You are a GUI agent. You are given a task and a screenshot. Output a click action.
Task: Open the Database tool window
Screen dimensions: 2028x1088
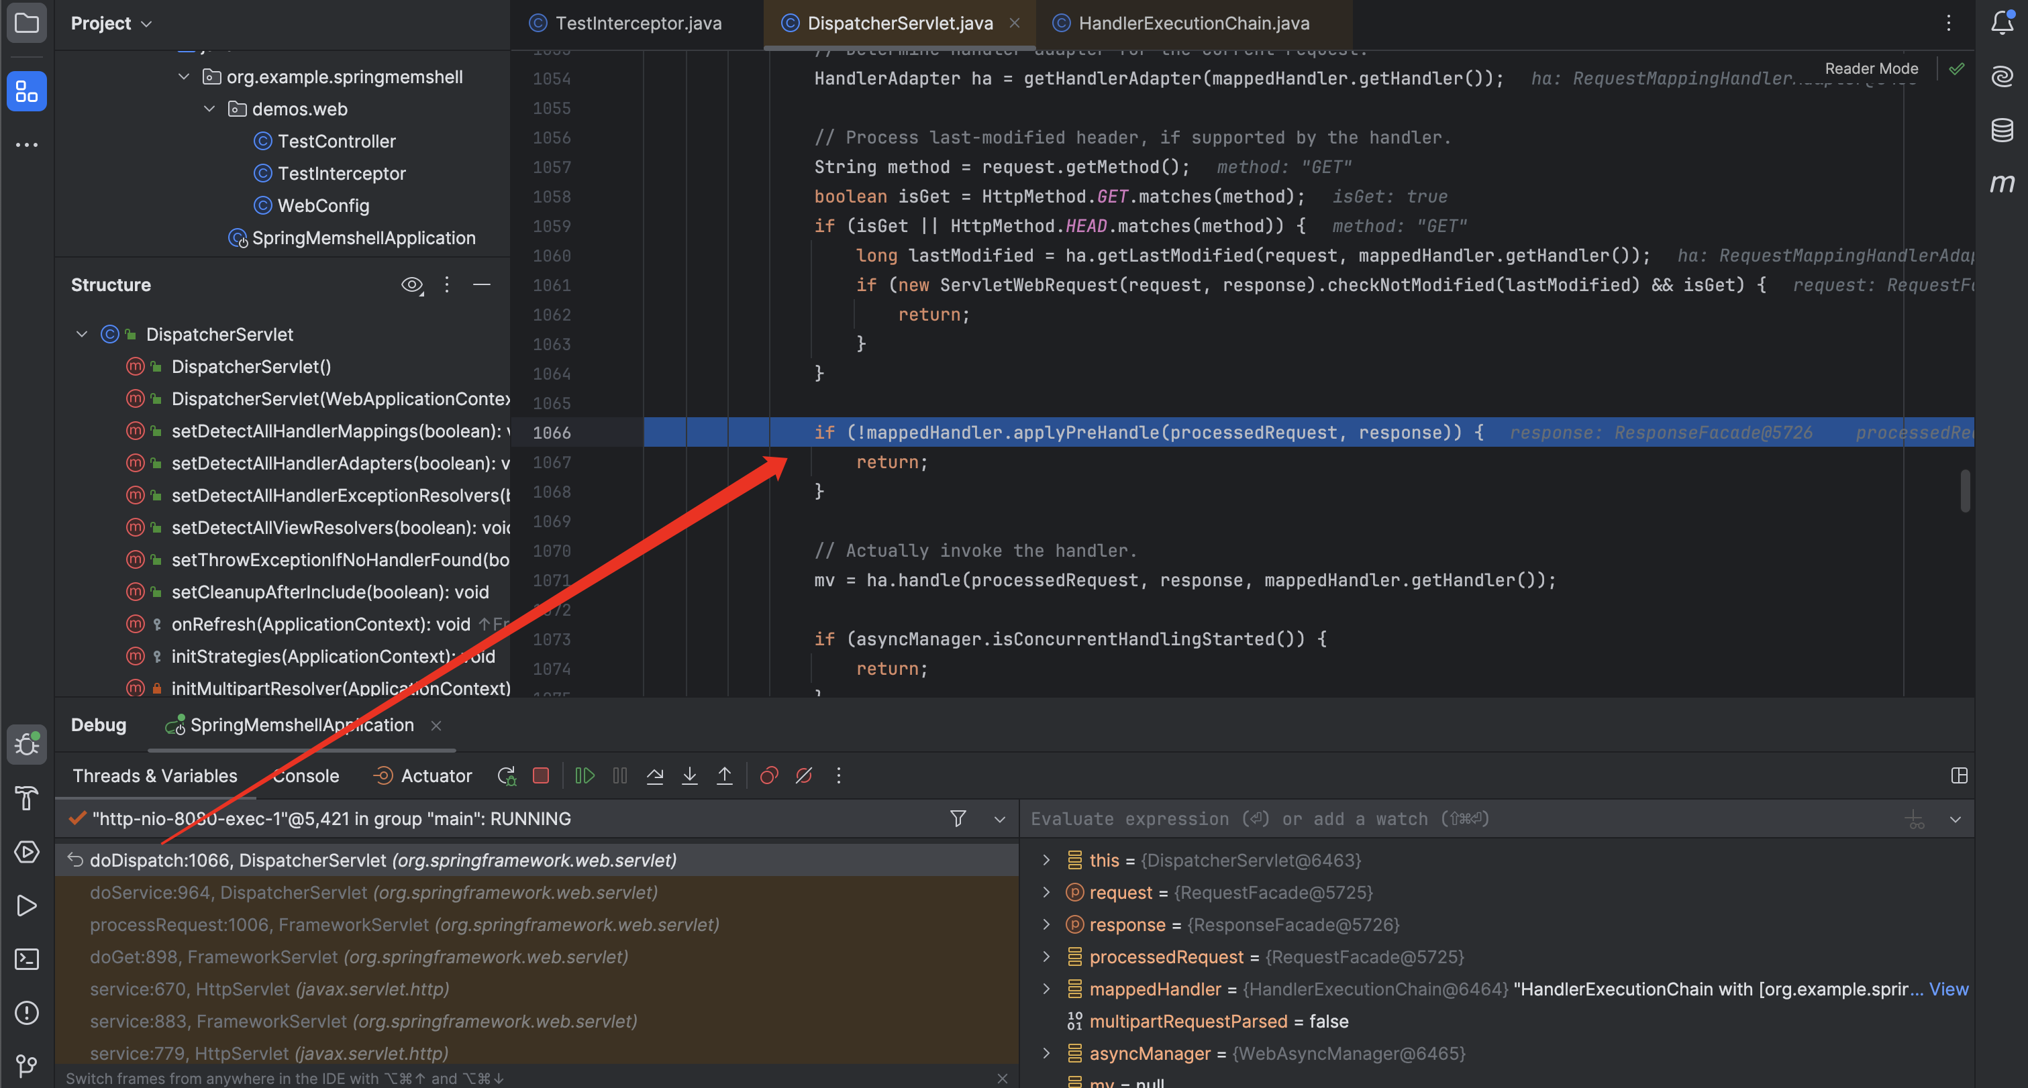2002,130
